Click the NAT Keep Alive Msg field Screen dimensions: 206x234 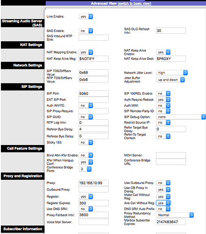[x=94, y=59]
